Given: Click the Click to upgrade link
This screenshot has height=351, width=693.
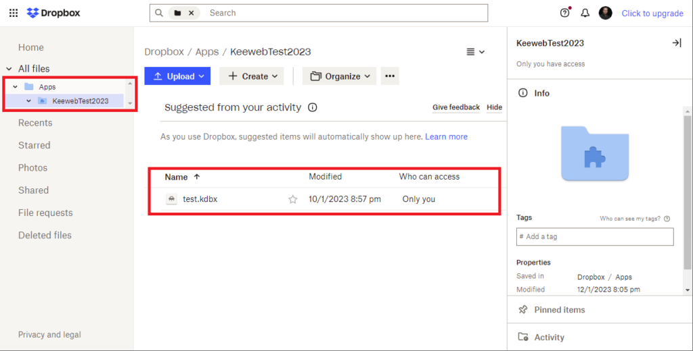Looking at the screenshot, I should (652, 13).
